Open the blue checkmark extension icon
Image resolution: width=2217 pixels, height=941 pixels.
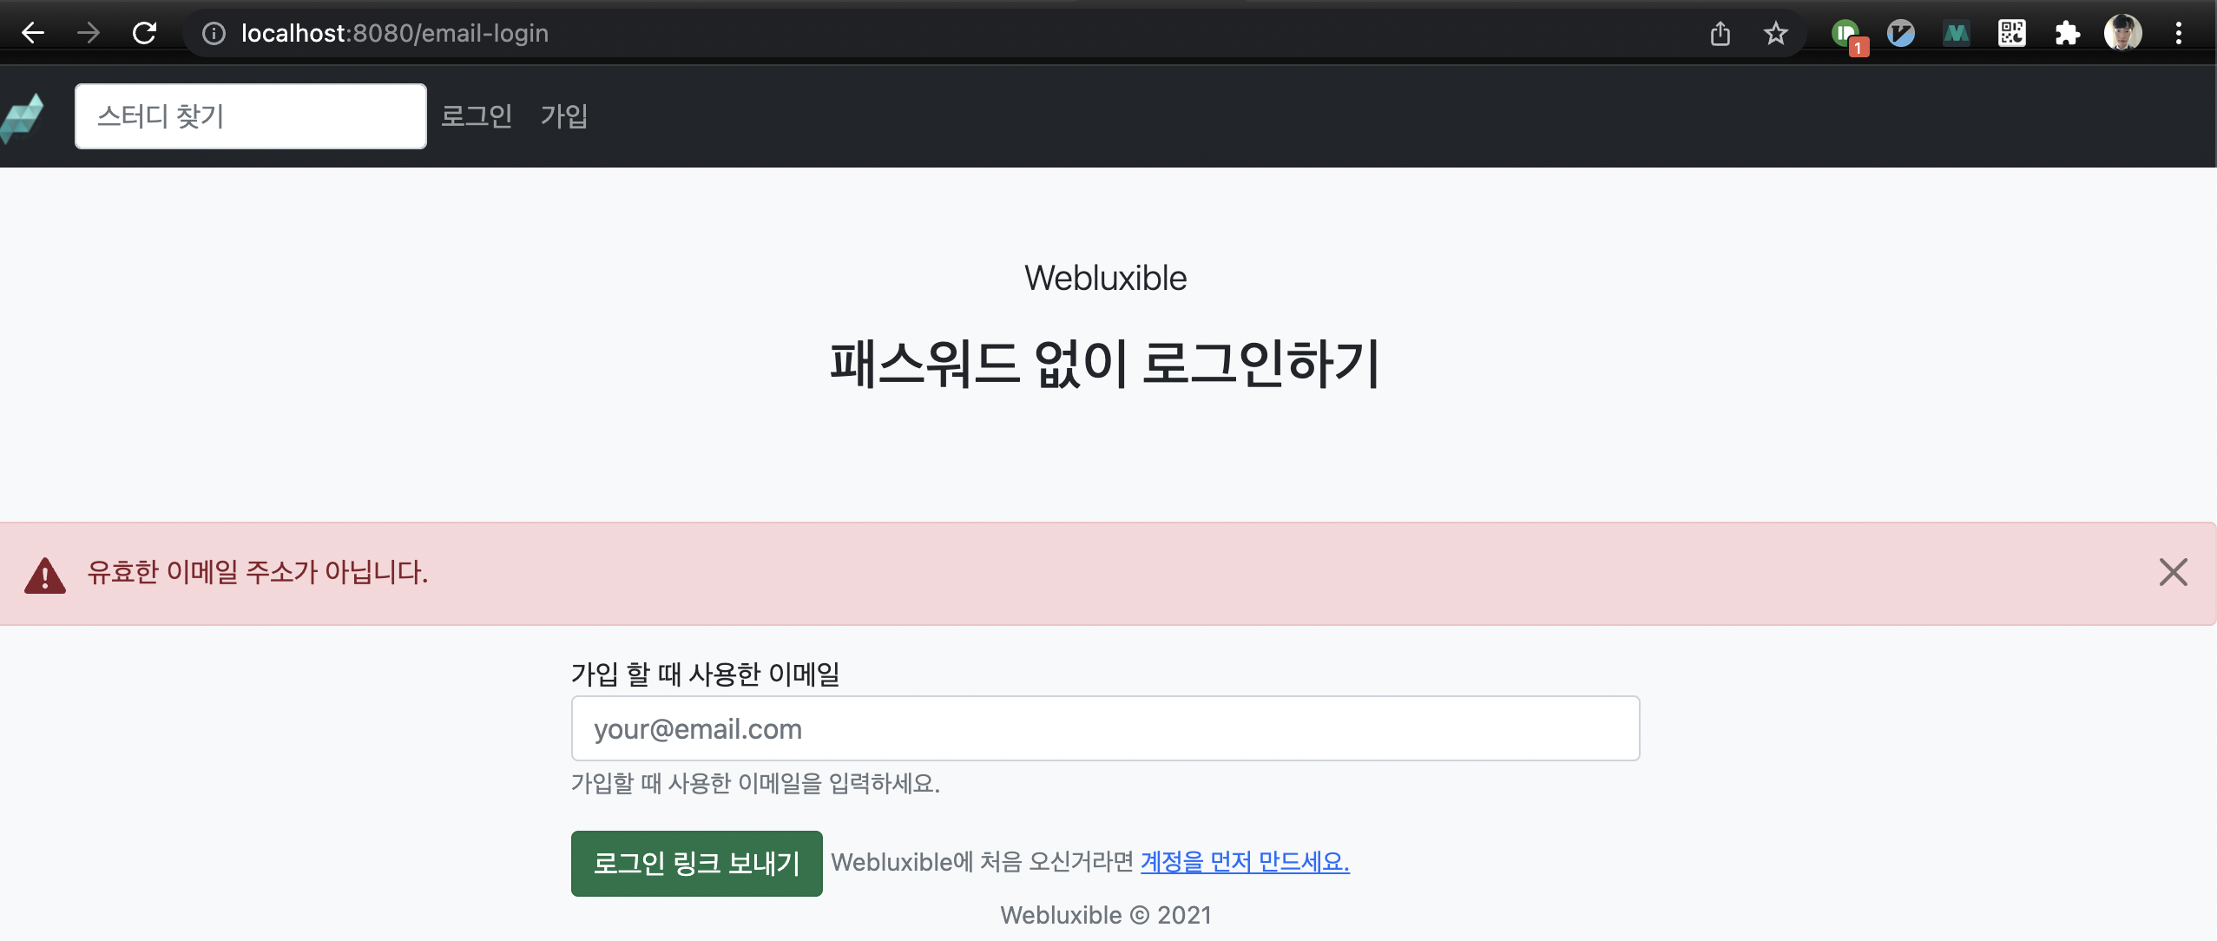[x=1900, y=34]
